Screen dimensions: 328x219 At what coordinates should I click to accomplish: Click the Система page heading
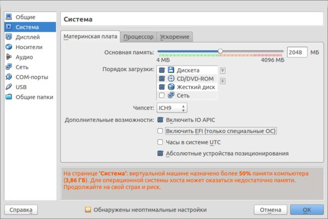coord(78,19)
